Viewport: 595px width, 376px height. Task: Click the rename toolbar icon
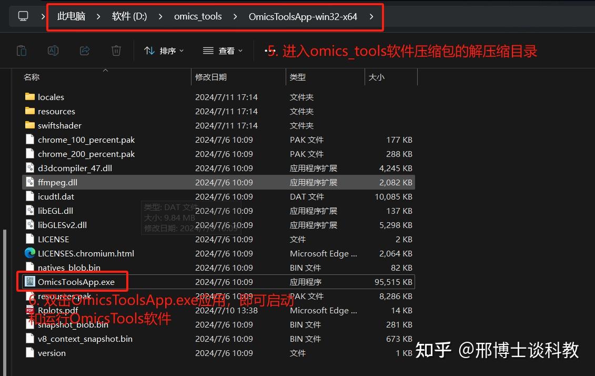click(x=53, y=50)
